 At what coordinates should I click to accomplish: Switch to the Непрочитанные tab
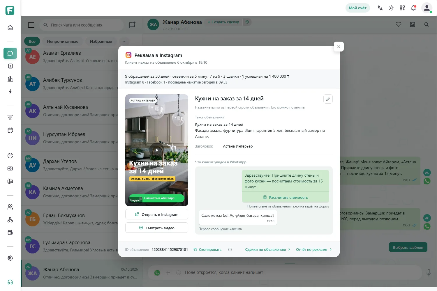tap(63, 41)
